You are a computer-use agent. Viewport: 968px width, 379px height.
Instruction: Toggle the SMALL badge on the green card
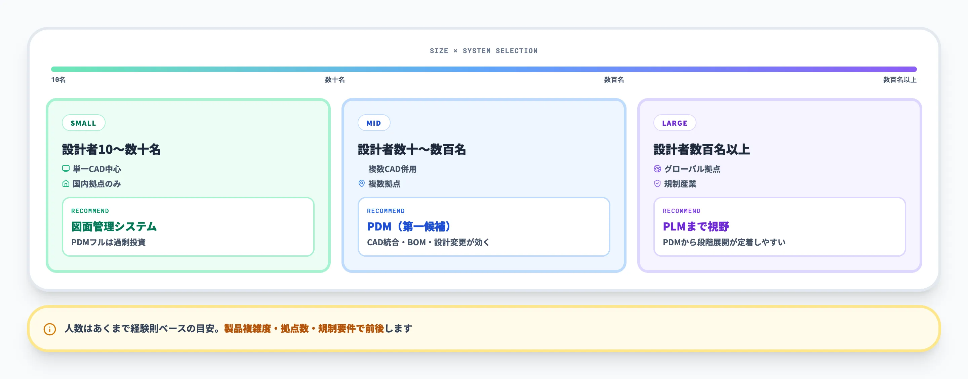[83, 123]
